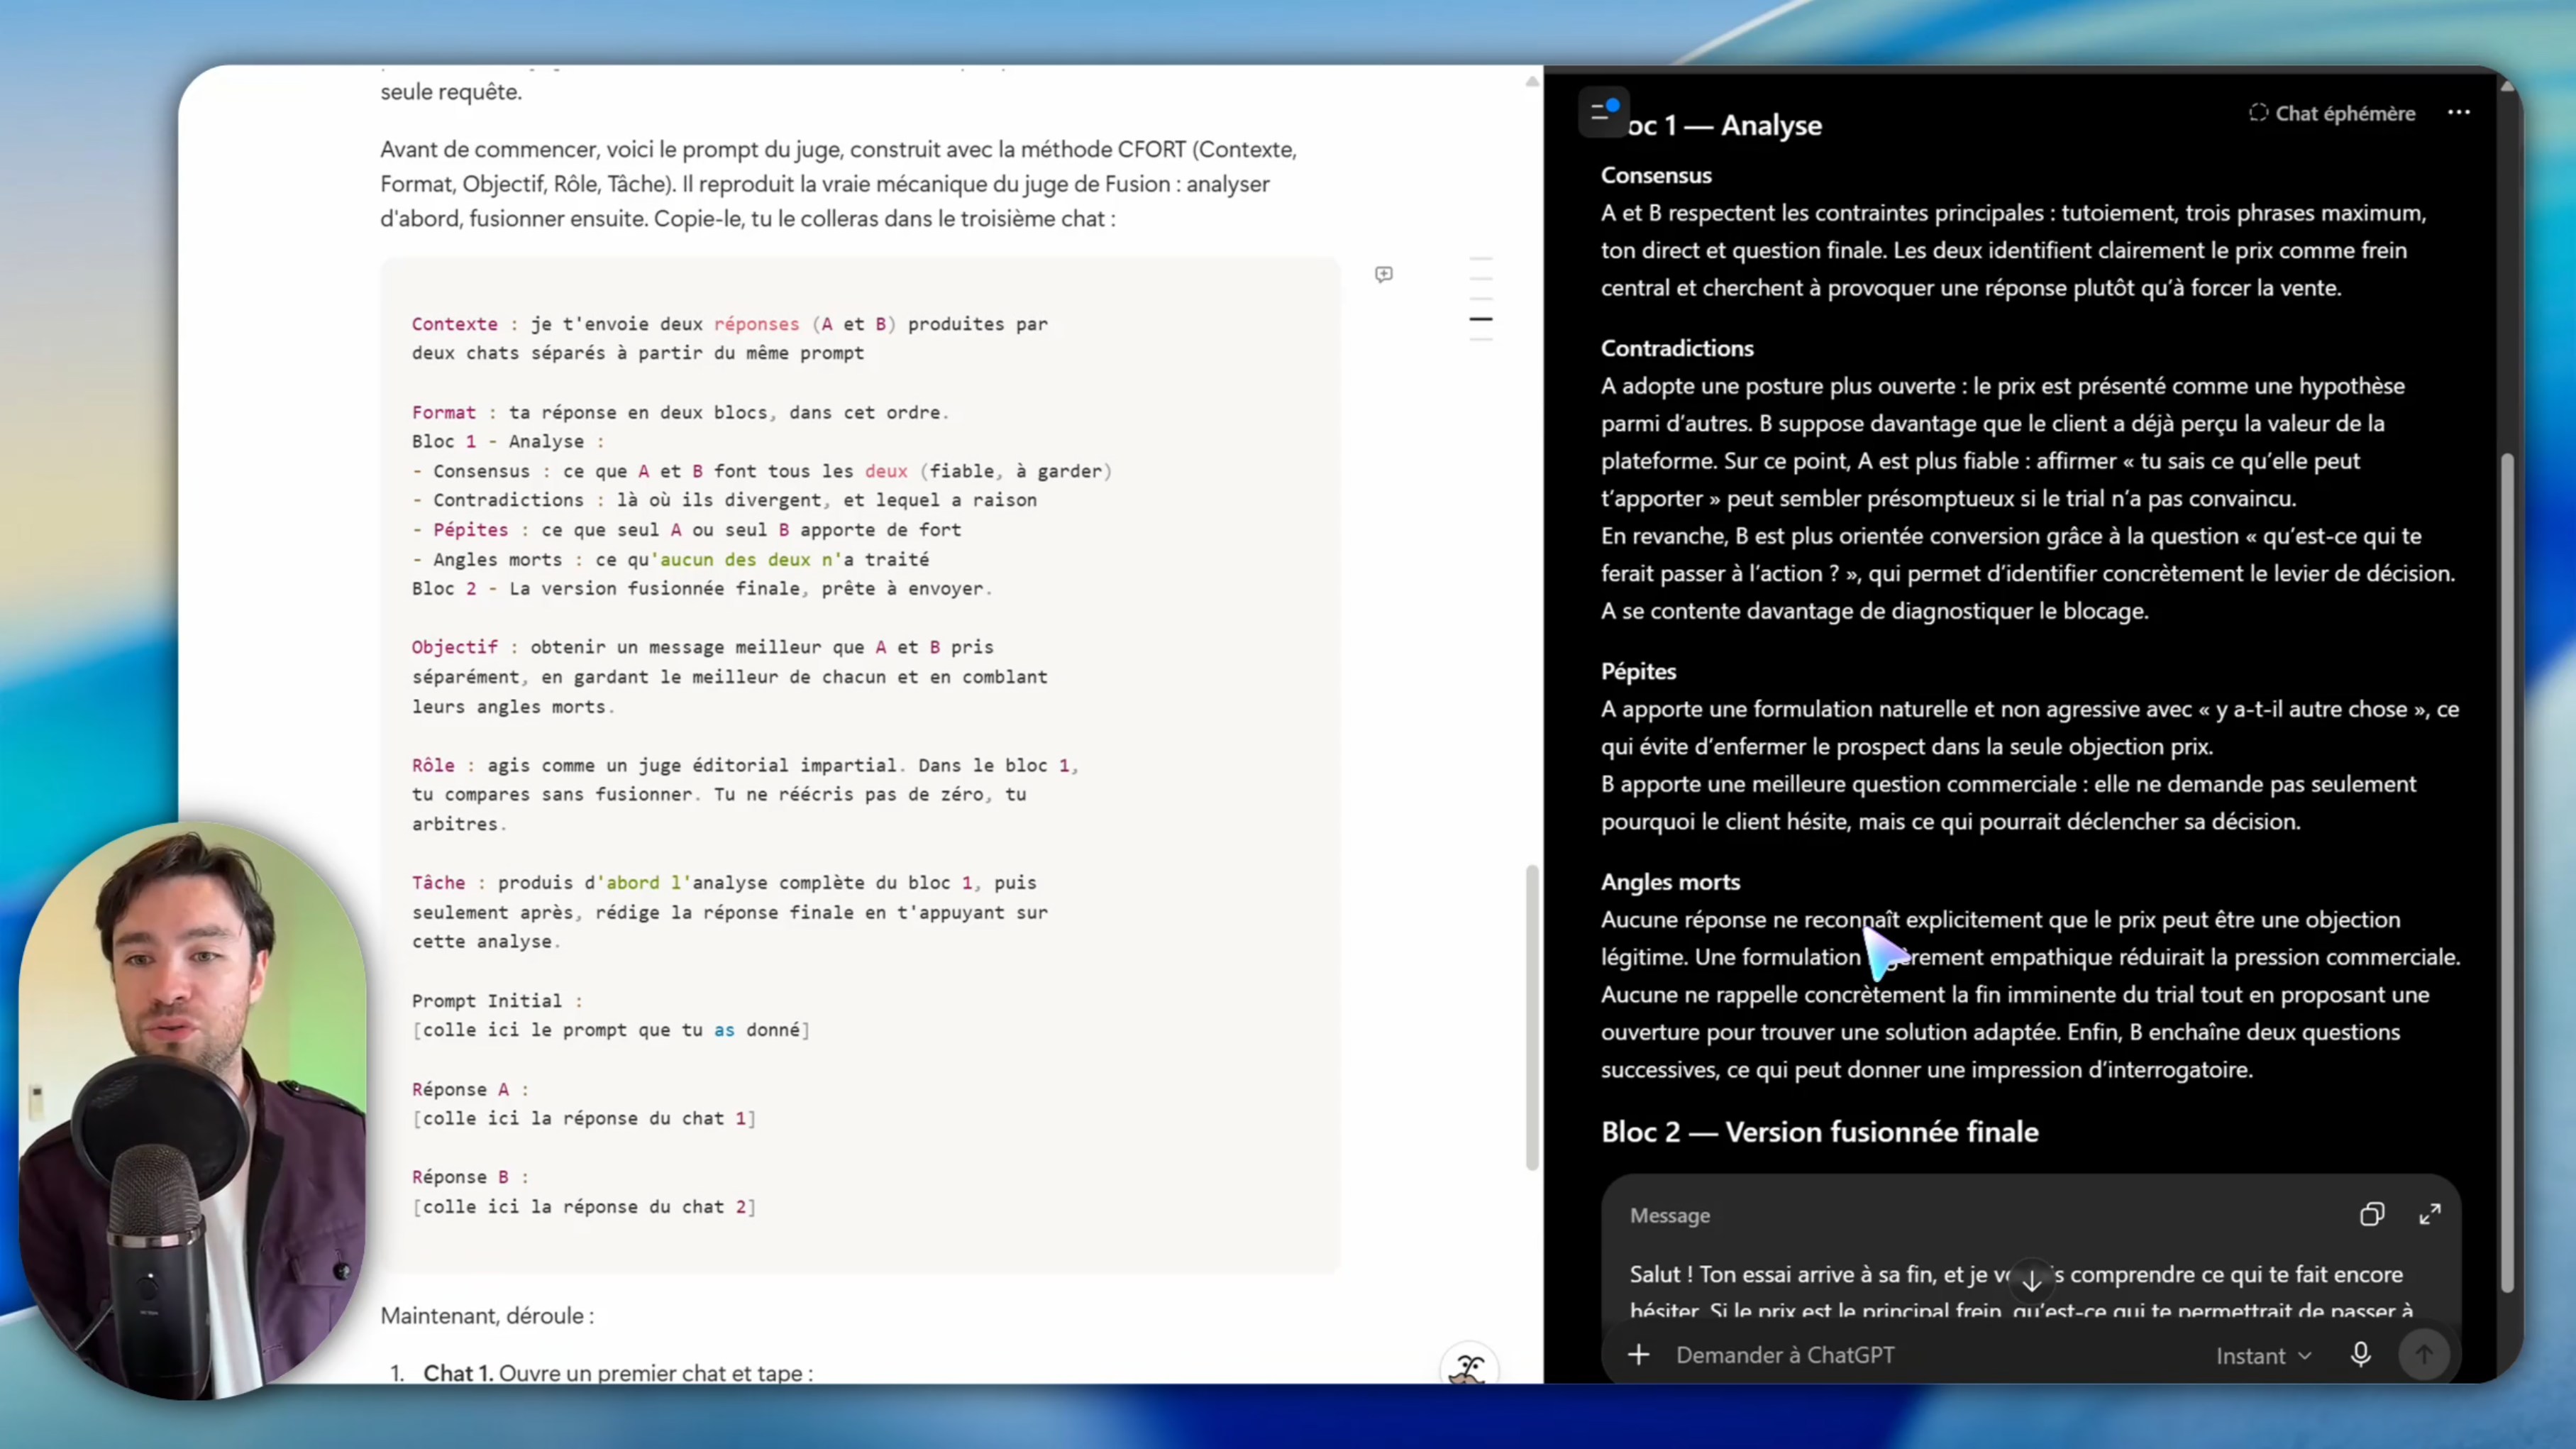Click 'Tâche' keyword in code block
2576x1449 pixels.
click(438, 882)
